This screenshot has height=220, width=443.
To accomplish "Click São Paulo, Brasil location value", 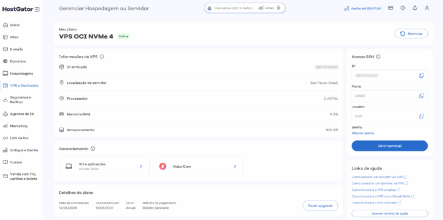I will click(x=324, y=83).
